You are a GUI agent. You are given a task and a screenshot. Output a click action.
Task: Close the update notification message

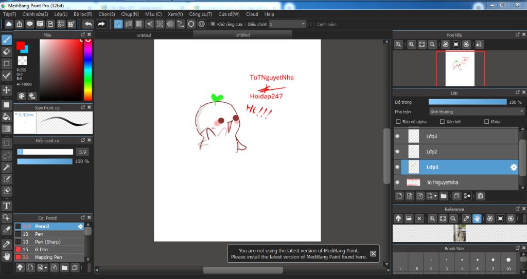pyautogui.click(x=373, y=253)
